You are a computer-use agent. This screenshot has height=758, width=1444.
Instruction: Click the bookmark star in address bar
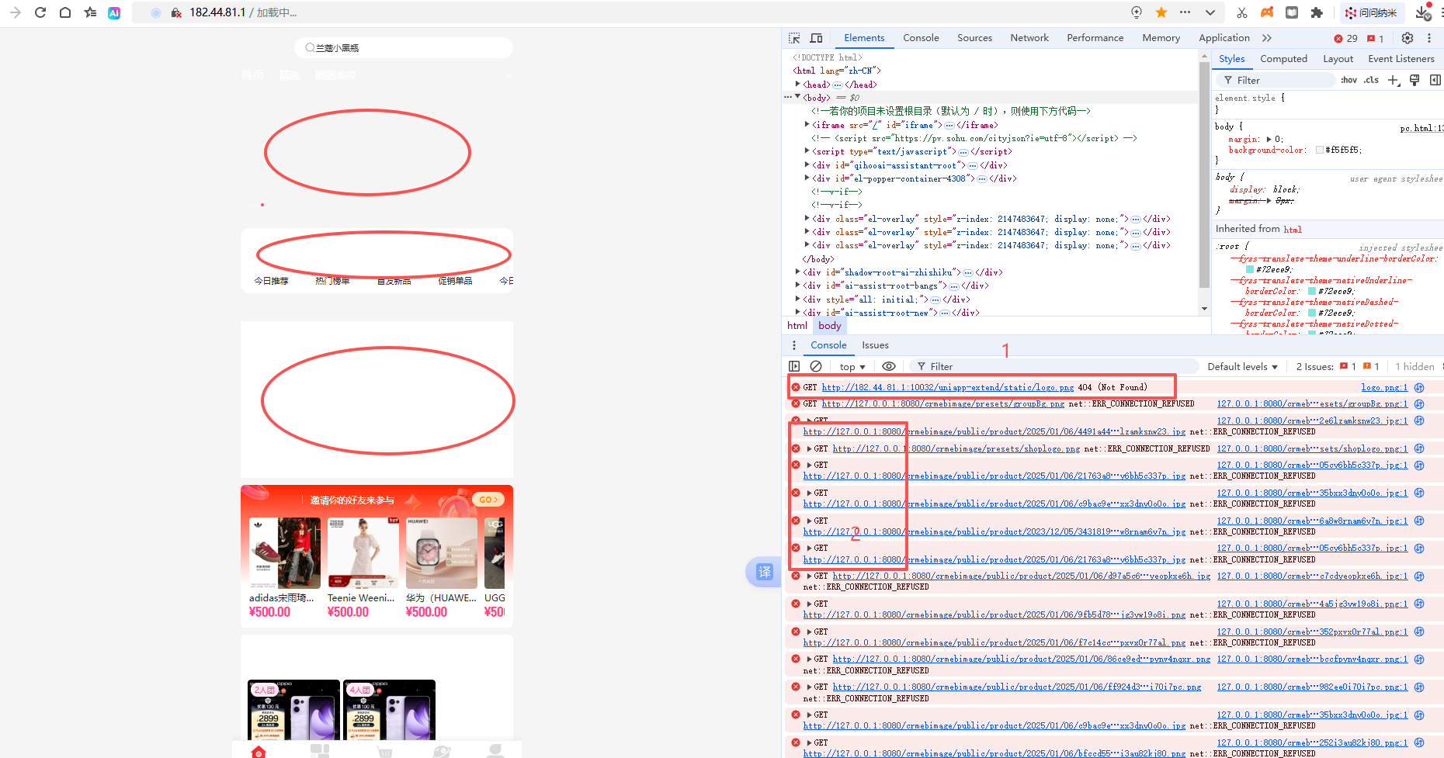click(1161, 12)
